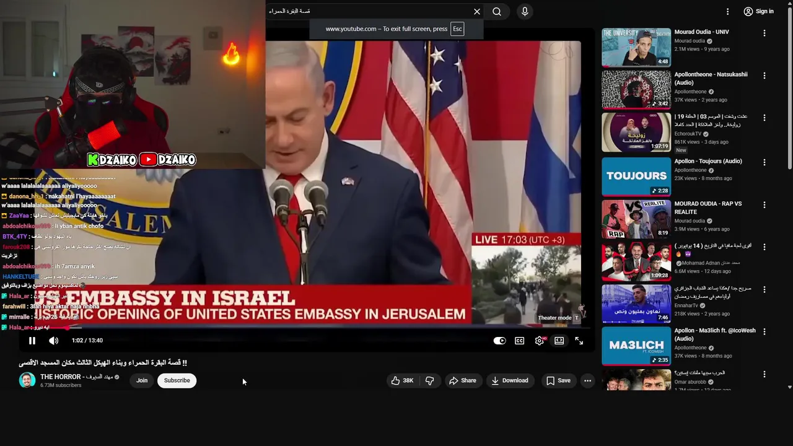This screenshot has width=793, height=446.
Task: Open options for Mourad Oudia - UNIV
Action: (x=764, y=33)
